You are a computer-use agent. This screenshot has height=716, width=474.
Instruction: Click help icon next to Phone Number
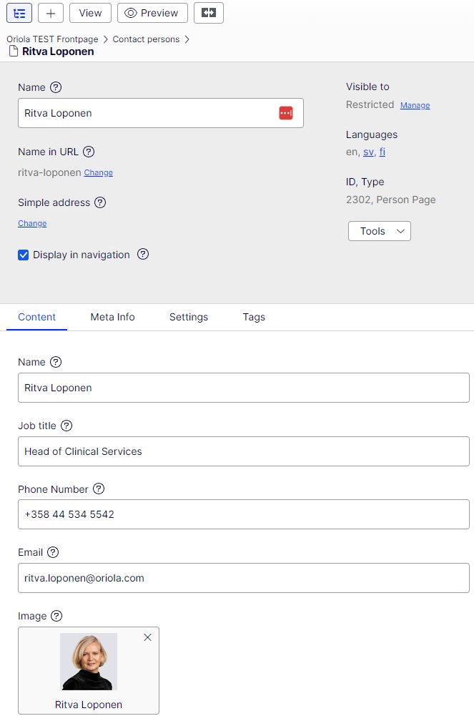point(99,489)
